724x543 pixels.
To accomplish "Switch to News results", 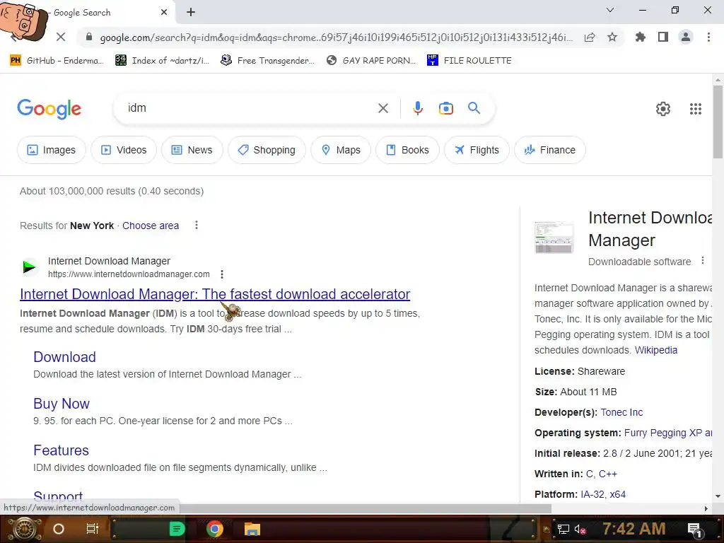I will [192, 150].
